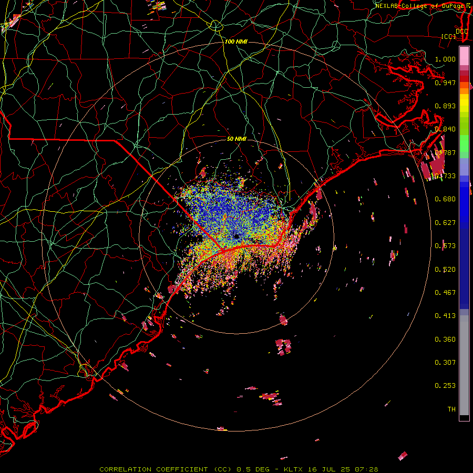Image resolution: width=473 pixels, height=473 pixels.
Task: Click the TH label at scale bottom
Action: 451,409
